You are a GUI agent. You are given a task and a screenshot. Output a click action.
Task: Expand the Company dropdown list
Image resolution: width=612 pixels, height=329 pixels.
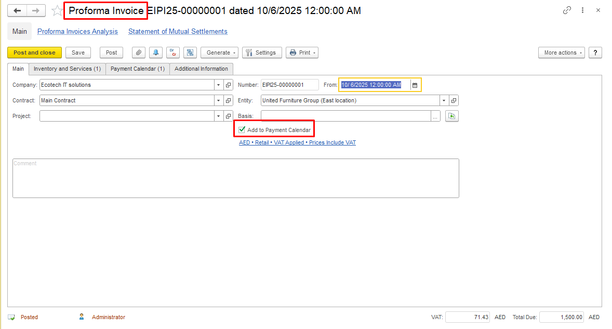[218, 85]
